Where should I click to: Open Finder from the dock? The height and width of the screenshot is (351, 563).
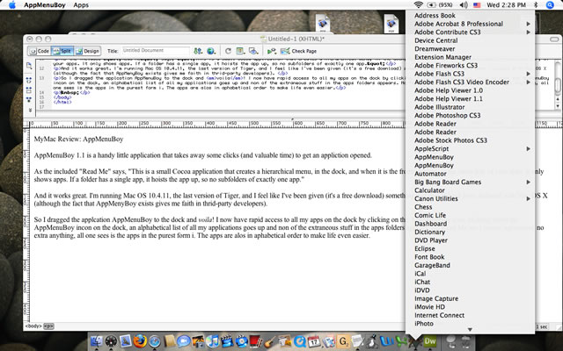pyautogui.click(x=96, y=341)
